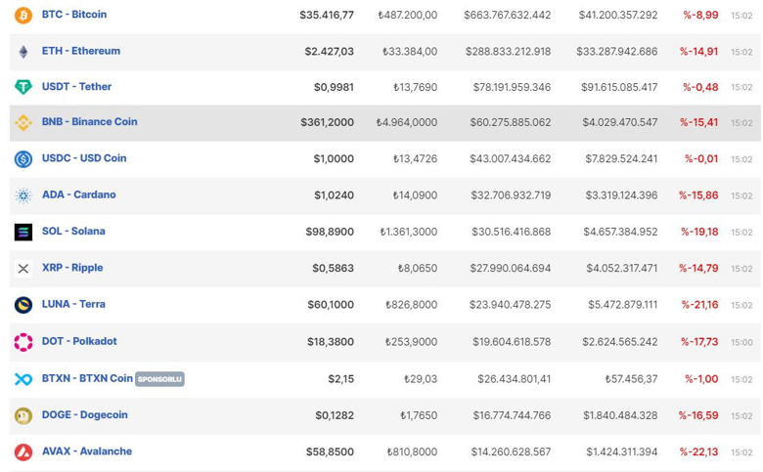Open the AVAX - Avalanche link
763x472 pixels.
click(x=87, y=451)
